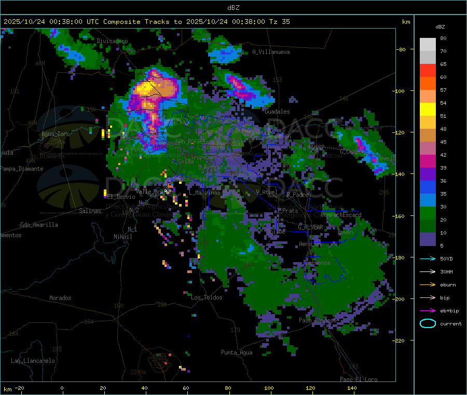Click the '-140' tick on the vertical axis
Image resolution: width=467 pixels, height=395 pixels.
(x=399, y=174)
